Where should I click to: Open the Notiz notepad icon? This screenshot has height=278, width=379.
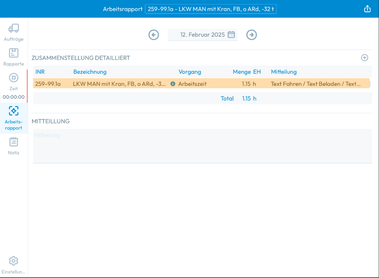click(x=14, y=142)
